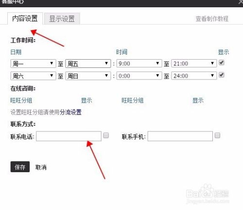
Task: Open the 24:00 end-time dropdown
Action: point(194,76)
